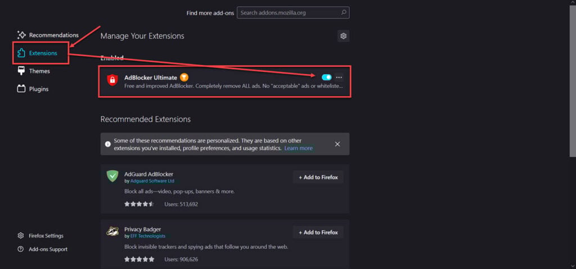
Task: Toggle off AdBlocker Ultimate extension
Action: pyautogui.click(x=327, y=77)
